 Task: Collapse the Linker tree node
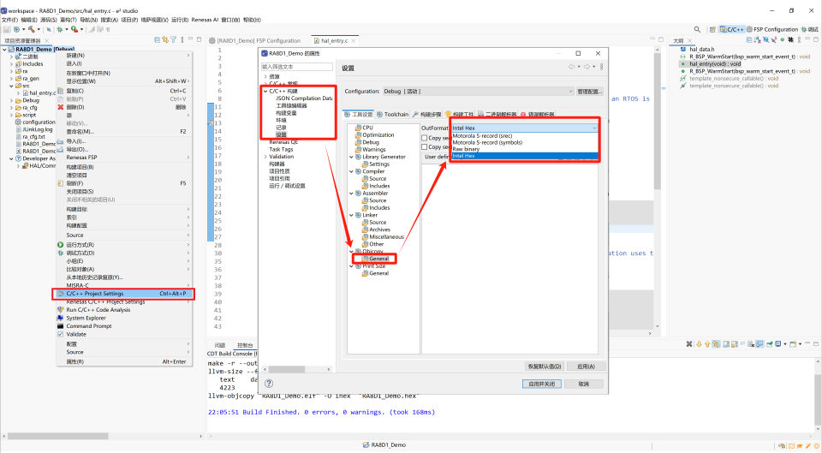351,215
